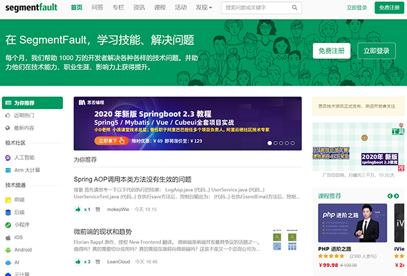
Task: Click 立即登录 link in top bar
Action: (357, 8)
